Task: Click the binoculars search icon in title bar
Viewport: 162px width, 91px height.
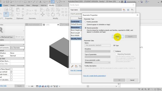Action: coord(122,2)
